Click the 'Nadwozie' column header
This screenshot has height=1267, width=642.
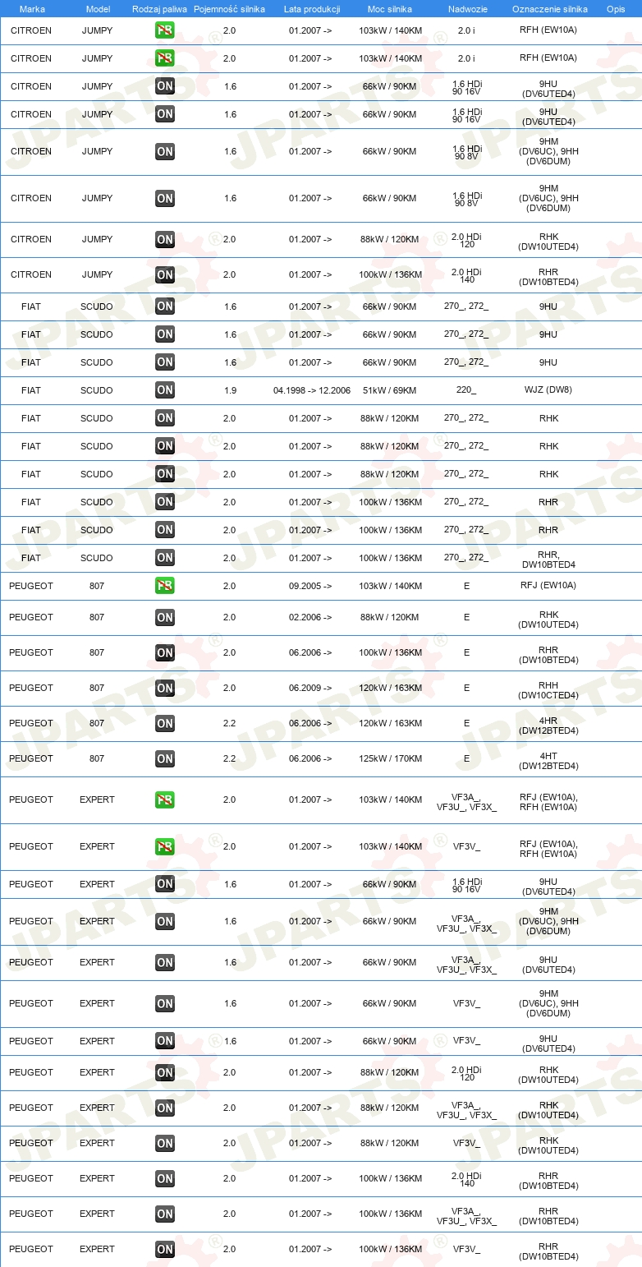467,8
